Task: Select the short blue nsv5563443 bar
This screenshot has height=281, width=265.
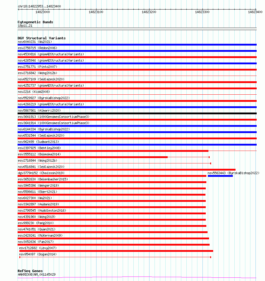Action: tap(220, 176)
